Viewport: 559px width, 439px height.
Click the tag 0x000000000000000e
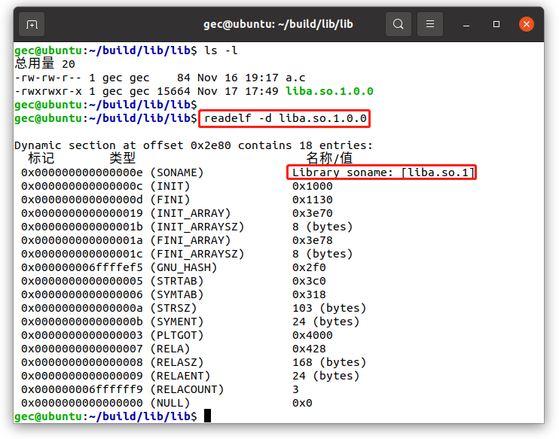(x=81, y=172)
